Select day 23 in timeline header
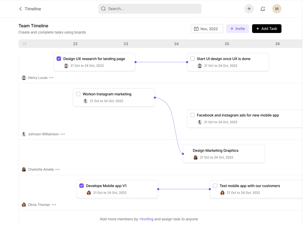Viewport: 303px width, 227px height. tap(126, 44)
